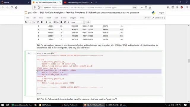
Task: Open the File menu
Action: coord(27,18)
